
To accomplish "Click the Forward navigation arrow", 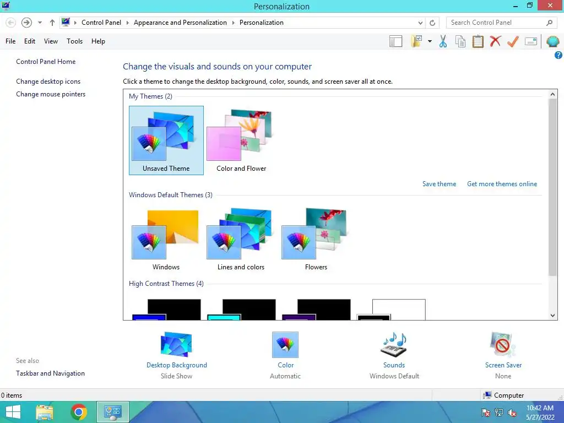I will point(26,23).
